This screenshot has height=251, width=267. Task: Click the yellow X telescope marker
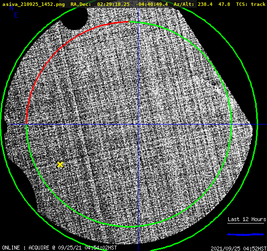pyautogui.click(x=60, y=165)
